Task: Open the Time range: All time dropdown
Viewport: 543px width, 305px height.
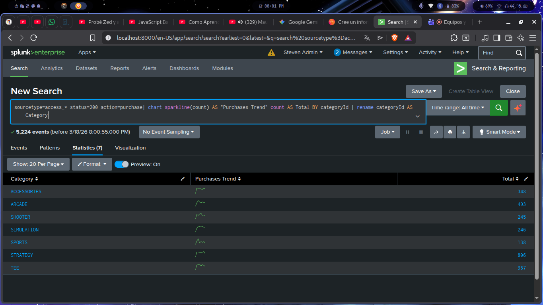Action: pos(457,107)
